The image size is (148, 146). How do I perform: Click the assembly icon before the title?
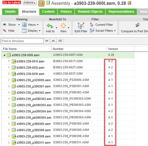[x=48, y=3]
